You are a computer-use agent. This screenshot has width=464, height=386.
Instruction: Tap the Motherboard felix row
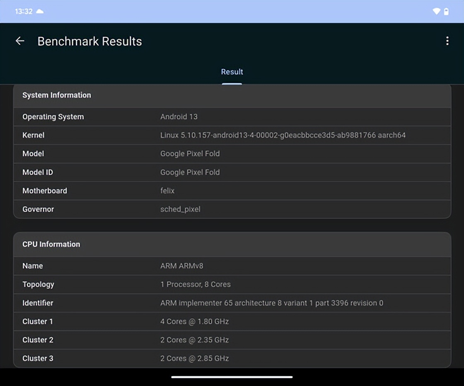232,191
